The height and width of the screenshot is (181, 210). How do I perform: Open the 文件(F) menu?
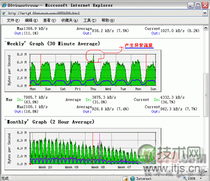[13, 20]
